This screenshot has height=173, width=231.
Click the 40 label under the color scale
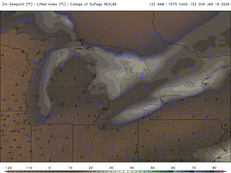[132, 168]
